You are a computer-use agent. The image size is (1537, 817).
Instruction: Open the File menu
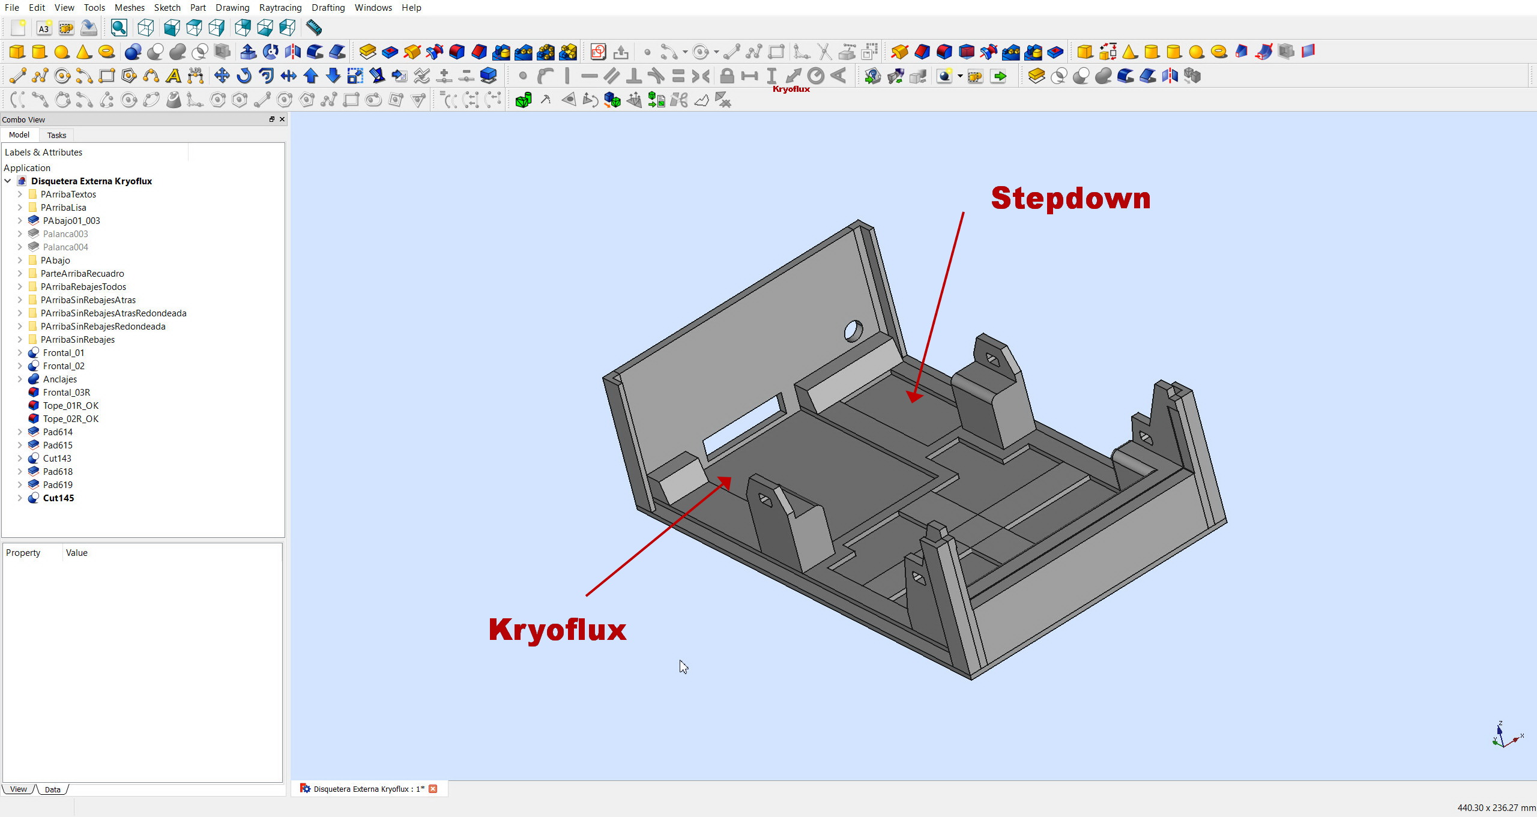point(12,8)
